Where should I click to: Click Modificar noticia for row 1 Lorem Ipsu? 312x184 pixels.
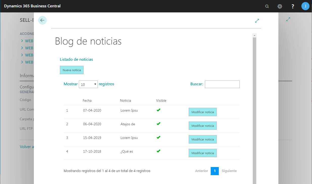pyautogui.click(x=203, y=112)
